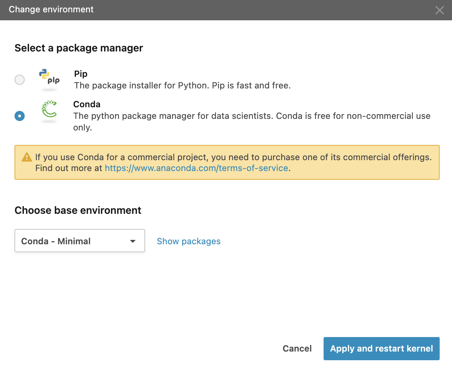Close the Change environment dialog
Screen dimensions: 452x374
point(439,10)
